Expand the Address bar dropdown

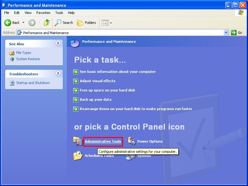[226, 33]
